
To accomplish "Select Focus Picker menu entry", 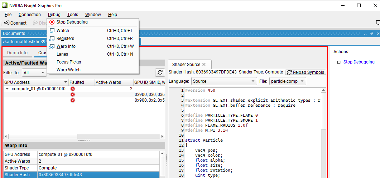I will click(x=93, y=62).
